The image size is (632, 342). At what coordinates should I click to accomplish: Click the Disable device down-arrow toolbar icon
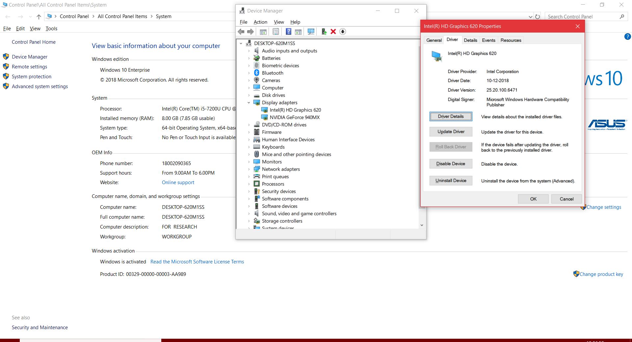tap(343, 32)
